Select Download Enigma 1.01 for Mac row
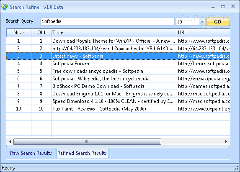Screen dimensions: 240x172 pos(118,94)
